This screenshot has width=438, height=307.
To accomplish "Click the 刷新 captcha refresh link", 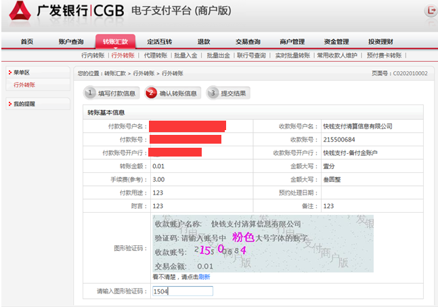I will 204,277.
